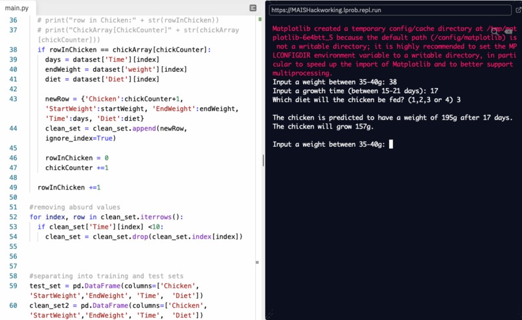Click the 'Which diet will the chicken be fed?' line

tap(367, 100)
